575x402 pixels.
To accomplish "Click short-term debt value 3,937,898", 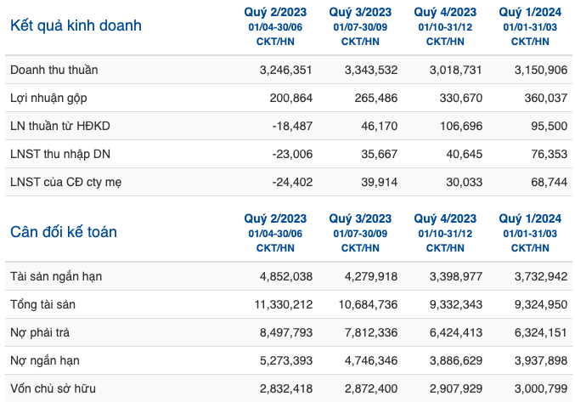I will coord(541,361).
